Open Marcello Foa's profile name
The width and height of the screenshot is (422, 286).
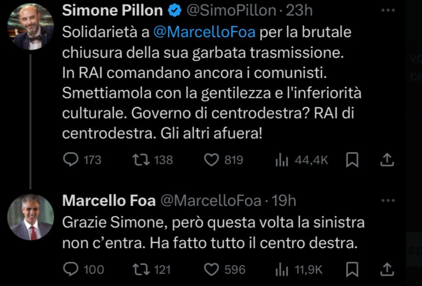point(109,201)
